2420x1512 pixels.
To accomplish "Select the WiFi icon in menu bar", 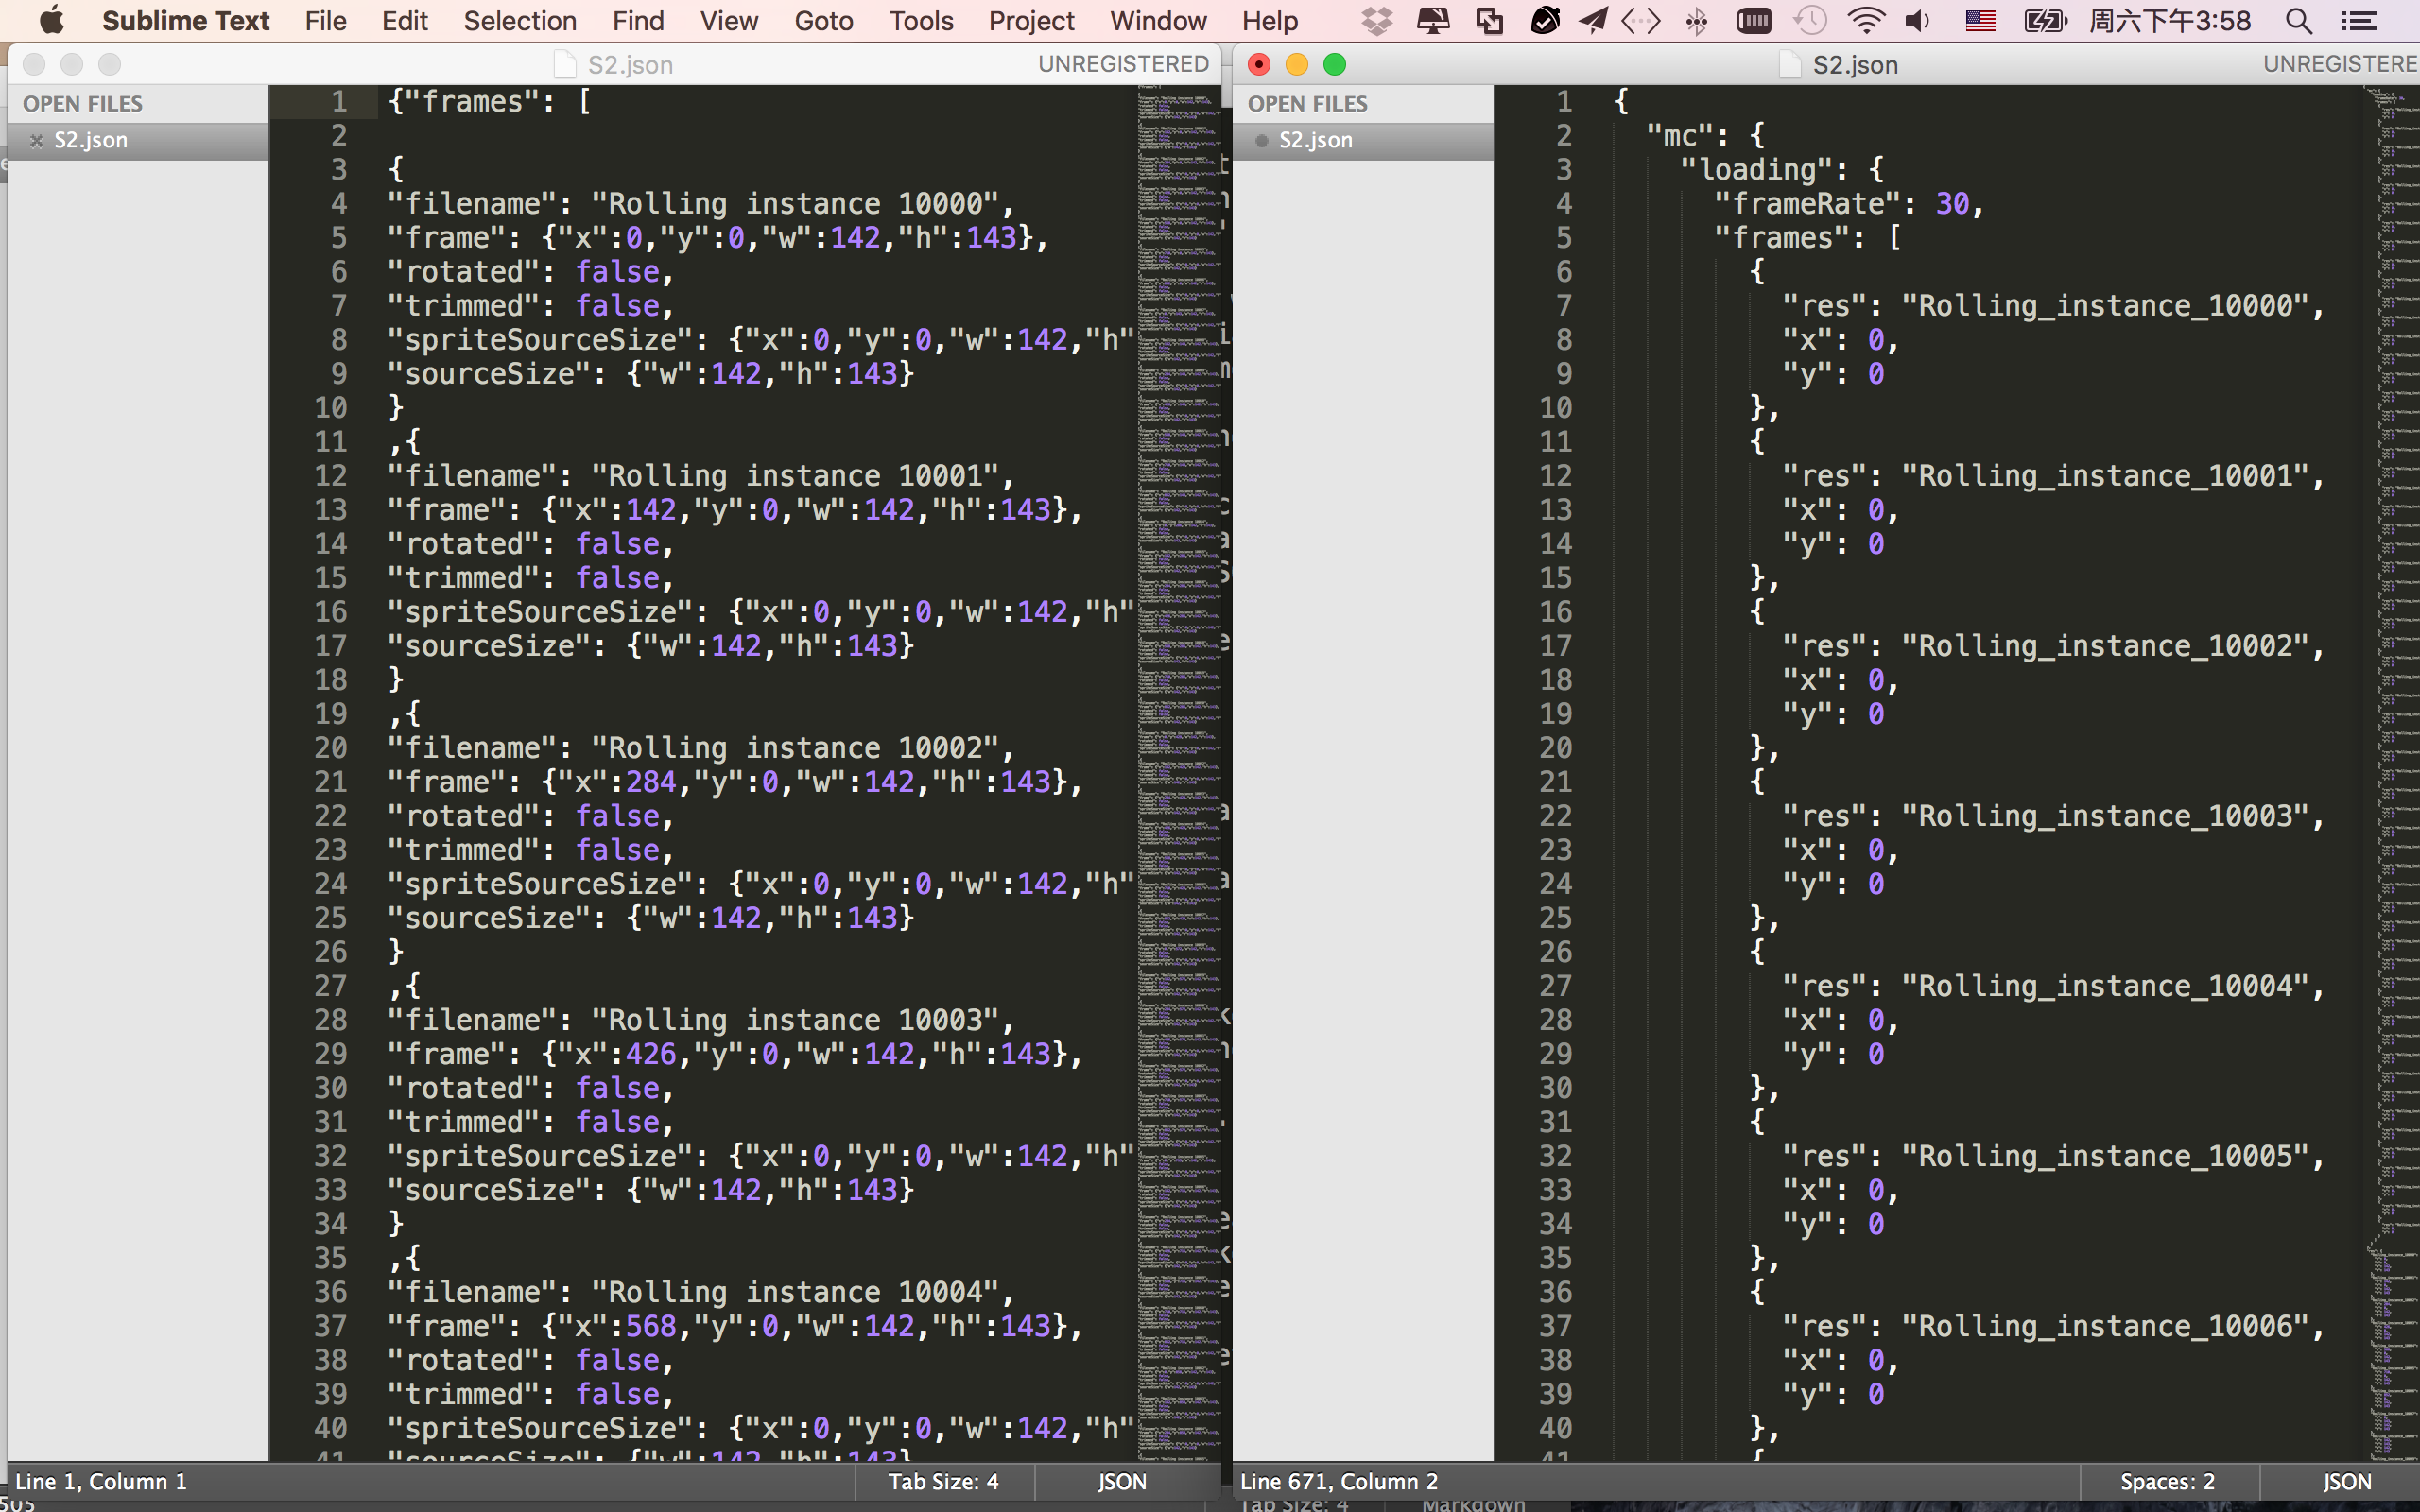I will tap(1870, 17).
